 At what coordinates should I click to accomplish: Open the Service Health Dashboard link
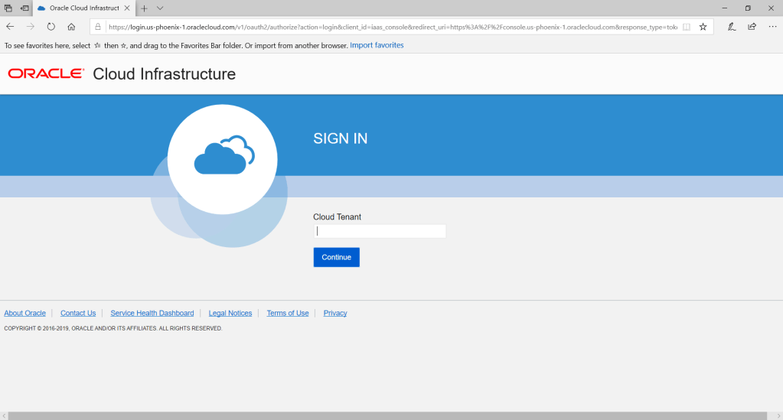(152, 313)
